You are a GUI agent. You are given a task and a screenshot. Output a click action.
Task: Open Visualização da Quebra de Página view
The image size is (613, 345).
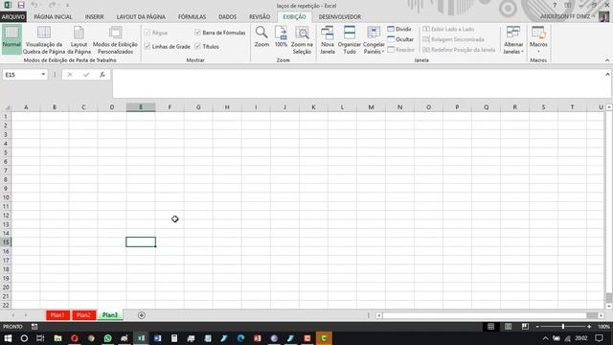[44, 40]
